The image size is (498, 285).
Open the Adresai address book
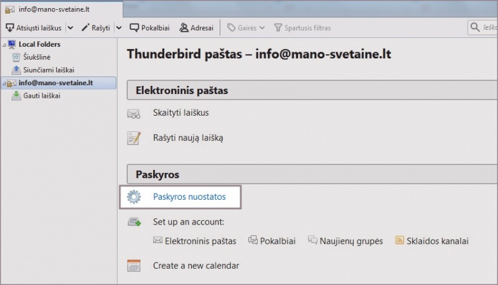click(x=196, y=28)
